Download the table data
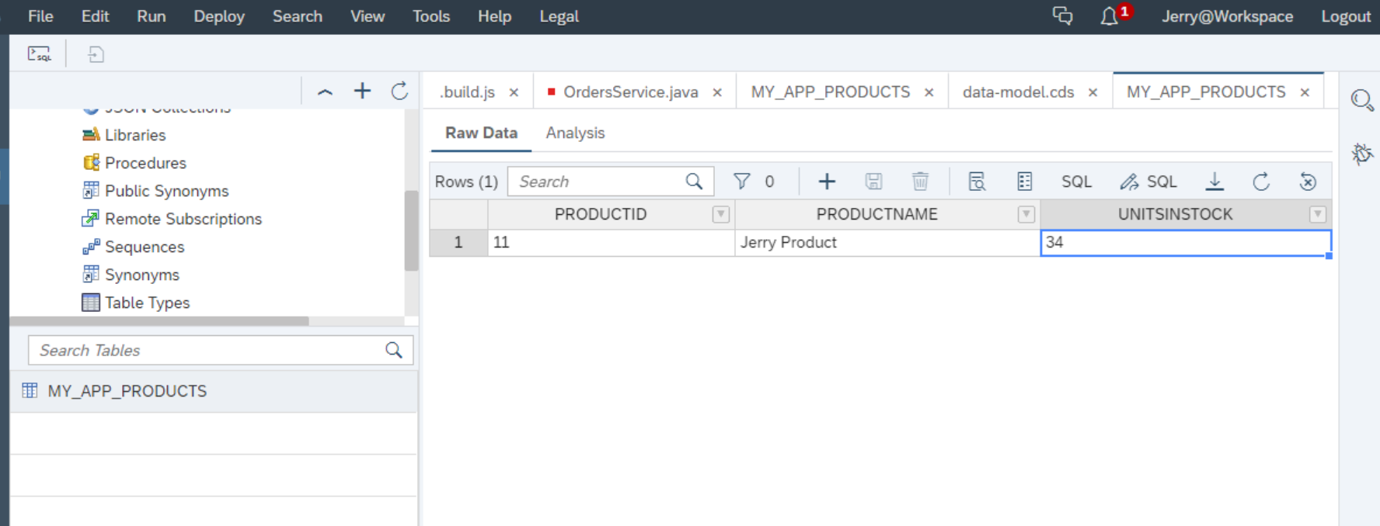Image resolution: width=1380 pixels, height=526 pixels. pyautogui.click(x=1214, y=182)
